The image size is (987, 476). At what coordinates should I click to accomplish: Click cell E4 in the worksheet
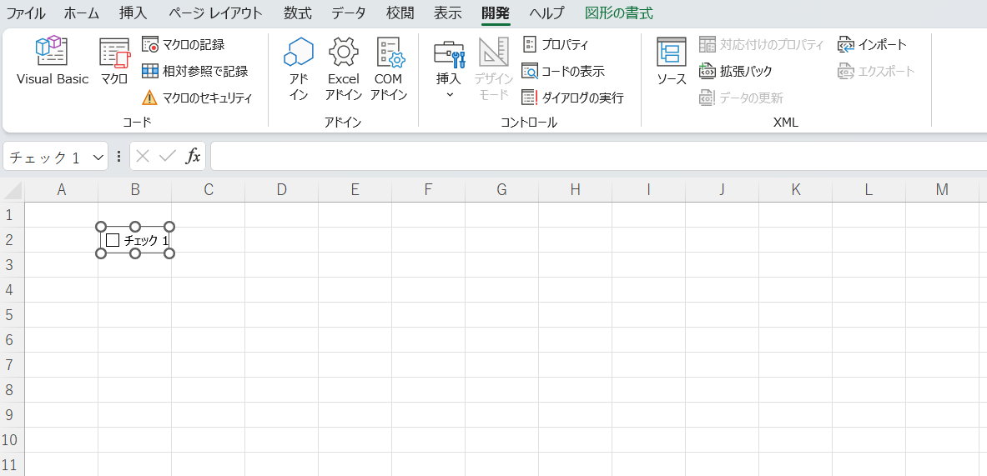coord(355,290)
